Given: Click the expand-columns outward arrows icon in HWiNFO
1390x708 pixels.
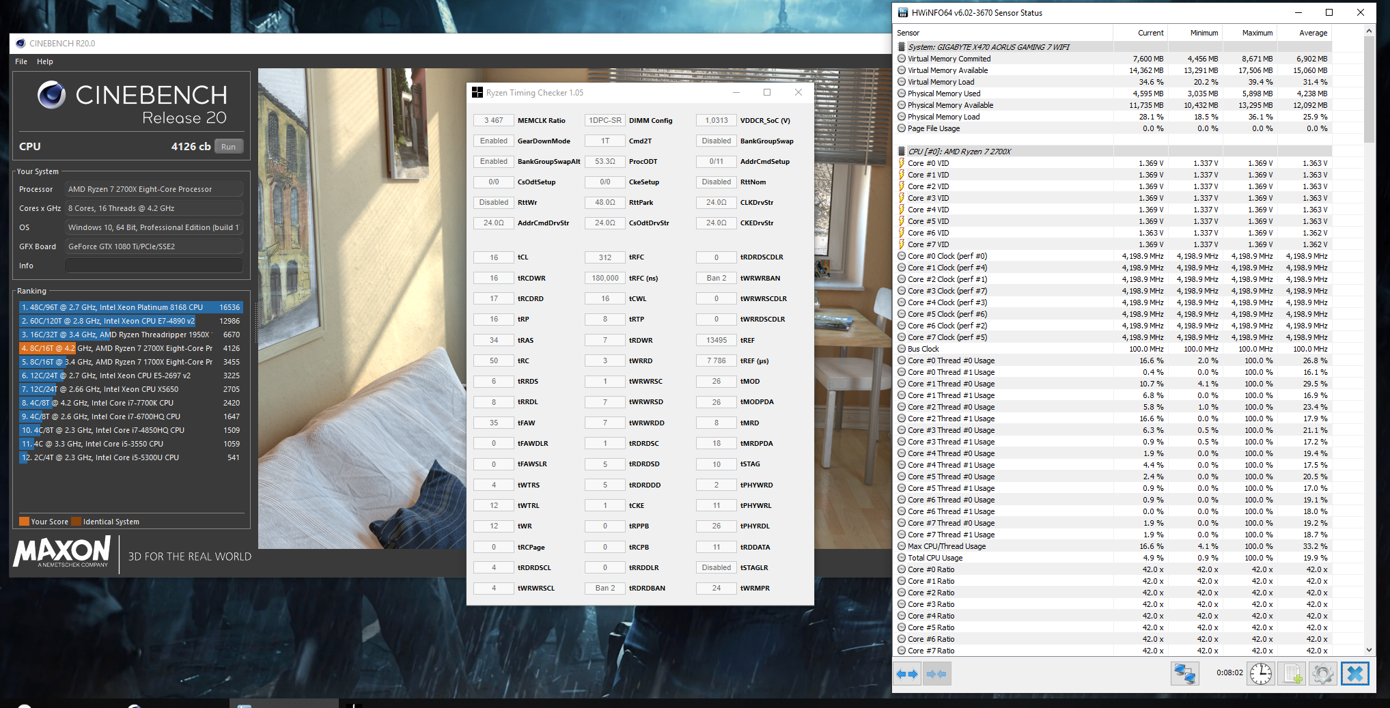Looking at the screenshot, I should coord(907,674).
